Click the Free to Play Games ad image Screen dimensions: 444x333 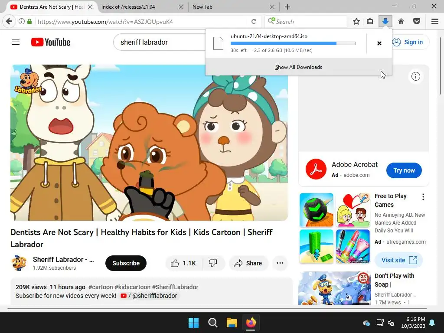tap(335, 228)
